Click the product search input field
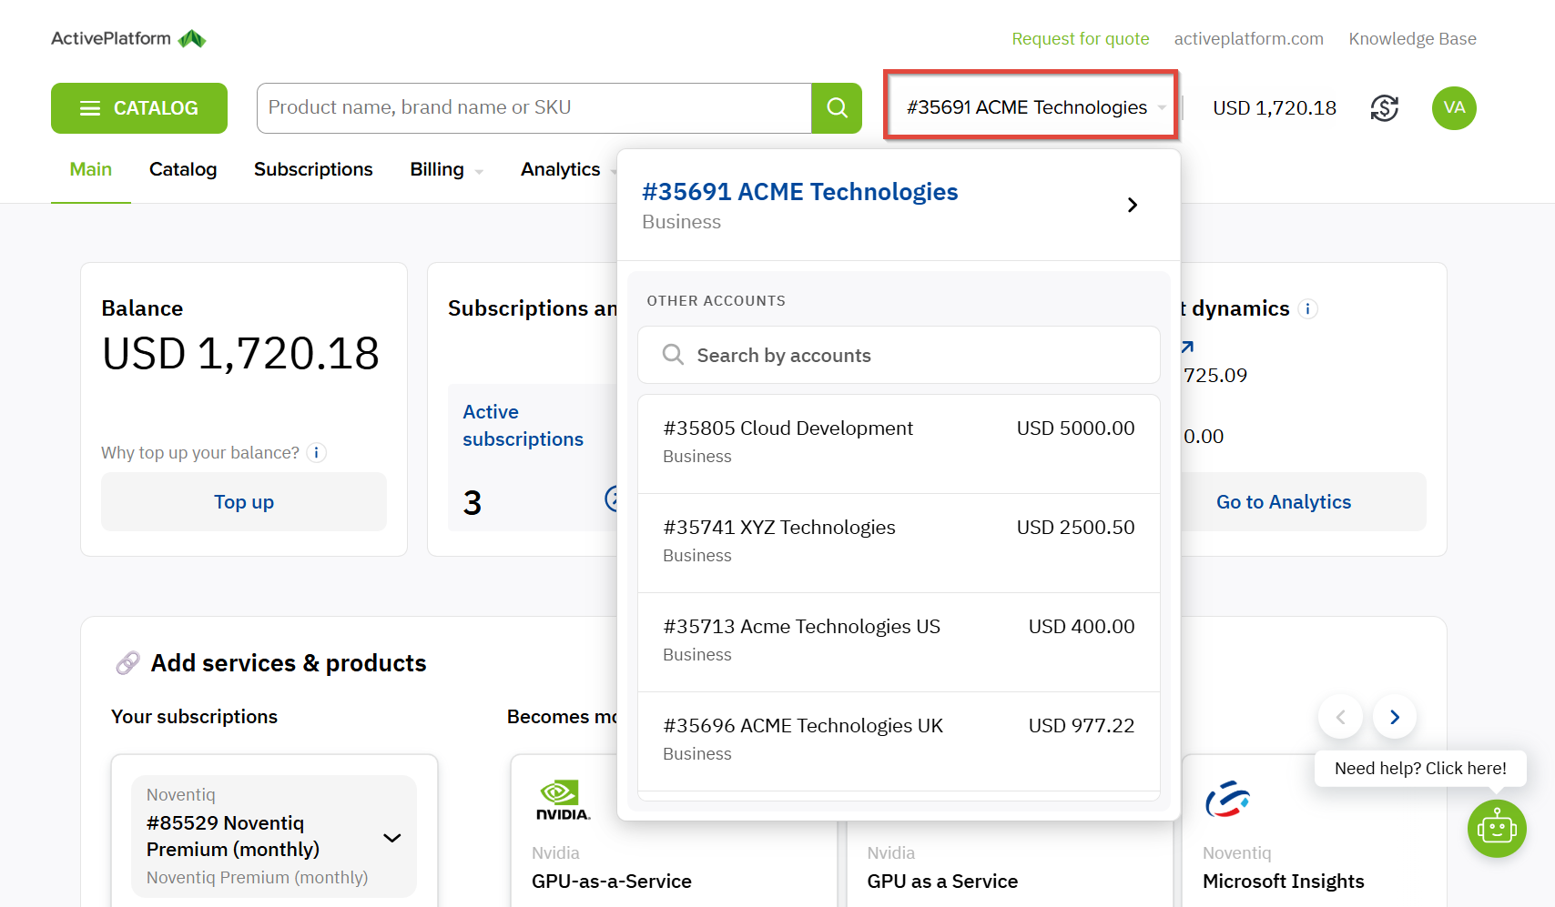 pyautogui.click(x=534, y=108)
